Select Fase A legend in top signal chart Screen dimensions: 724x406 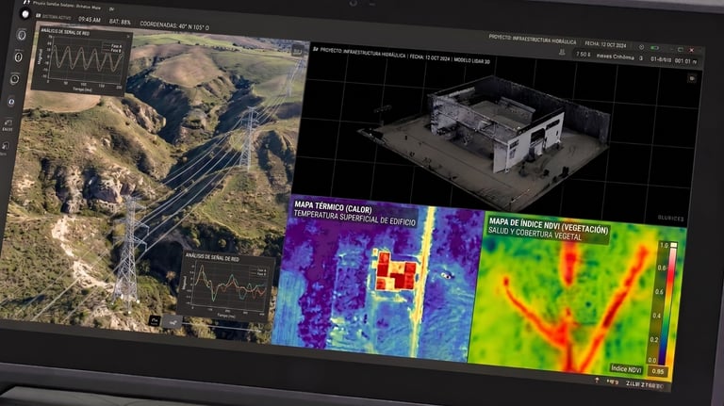point(114,45)
